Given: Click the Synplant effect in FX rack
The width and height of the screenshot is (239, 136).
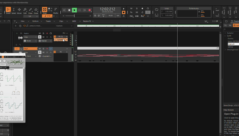Looking at the screenshot, I should coord(60,40).
